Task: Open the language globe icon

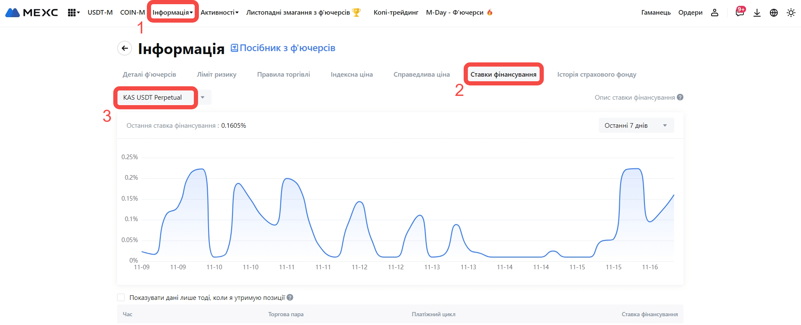Action: coord(774,13)
